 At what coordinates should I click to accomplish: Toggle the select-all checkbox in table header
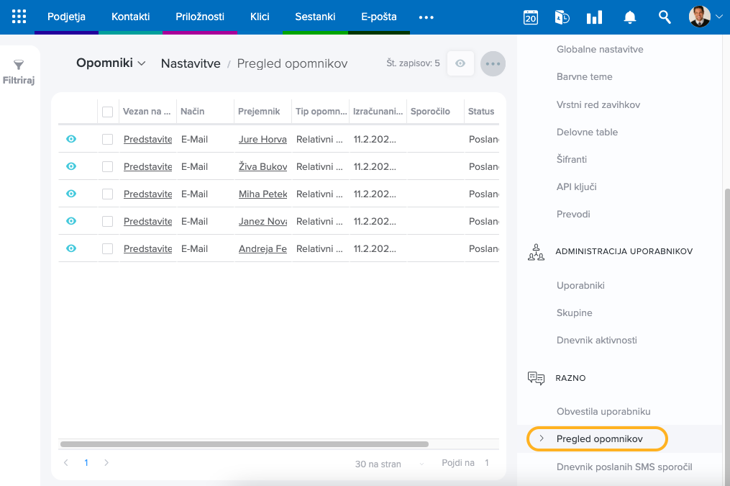tap(108, 112)
